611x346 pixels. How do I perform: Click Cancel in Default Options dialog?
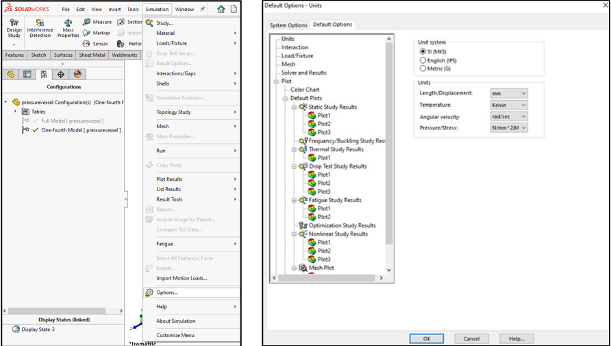click(472, 338)
